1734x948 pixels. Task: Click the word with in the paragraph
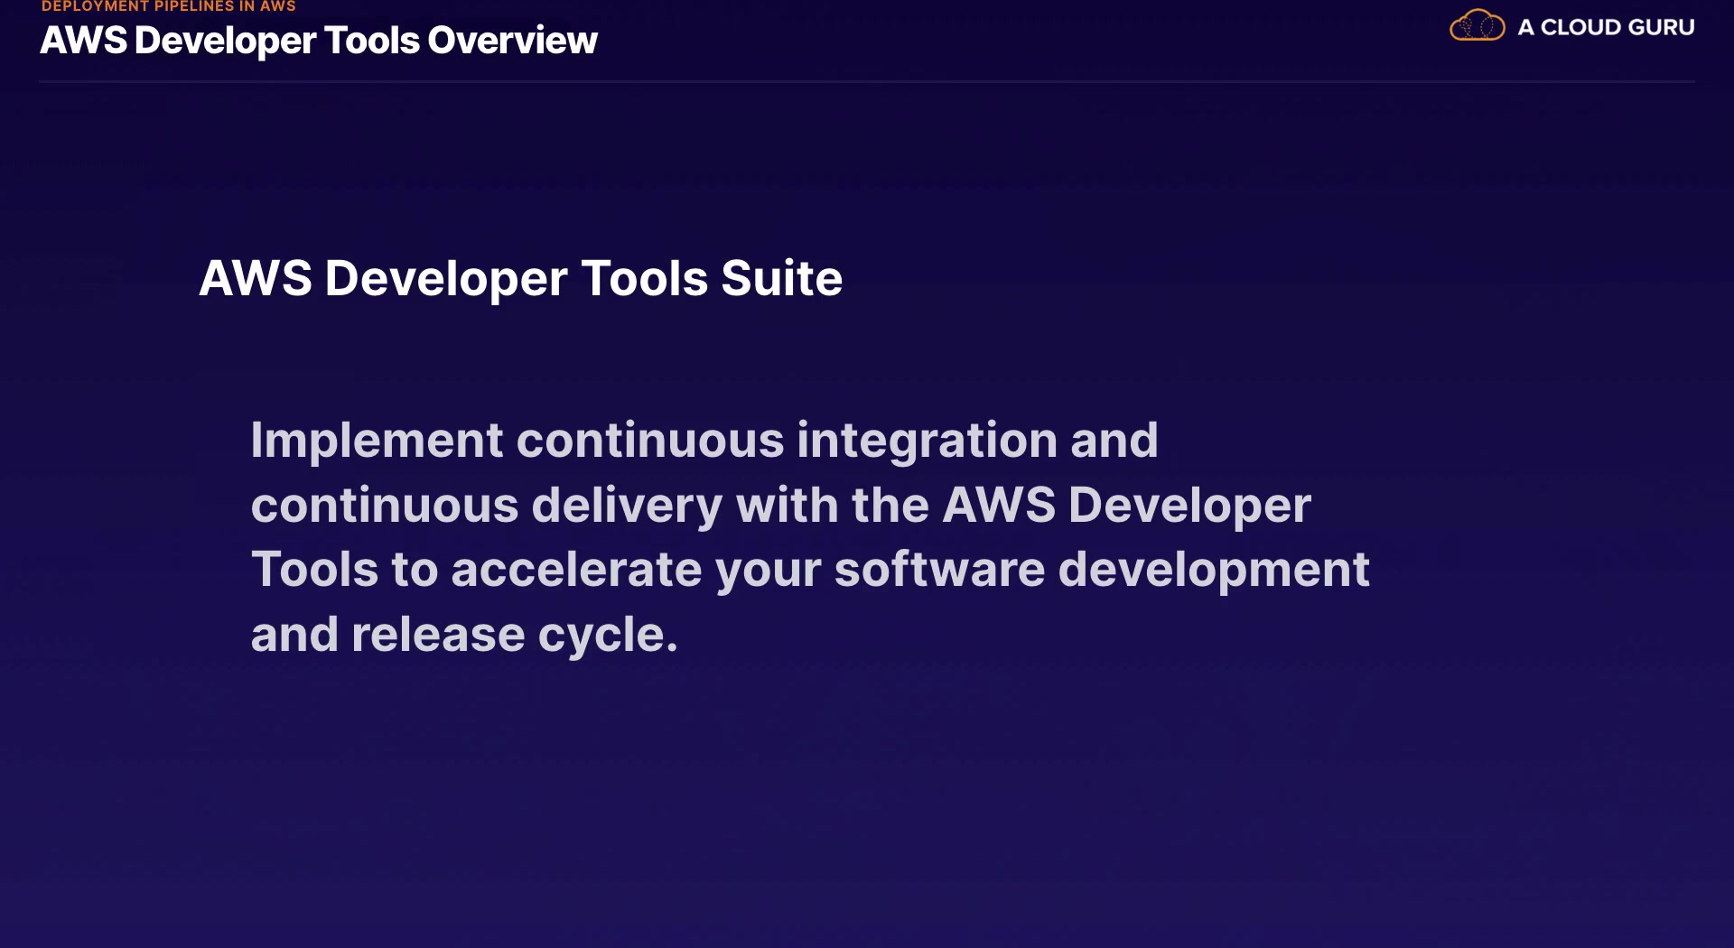pos(787,506)
